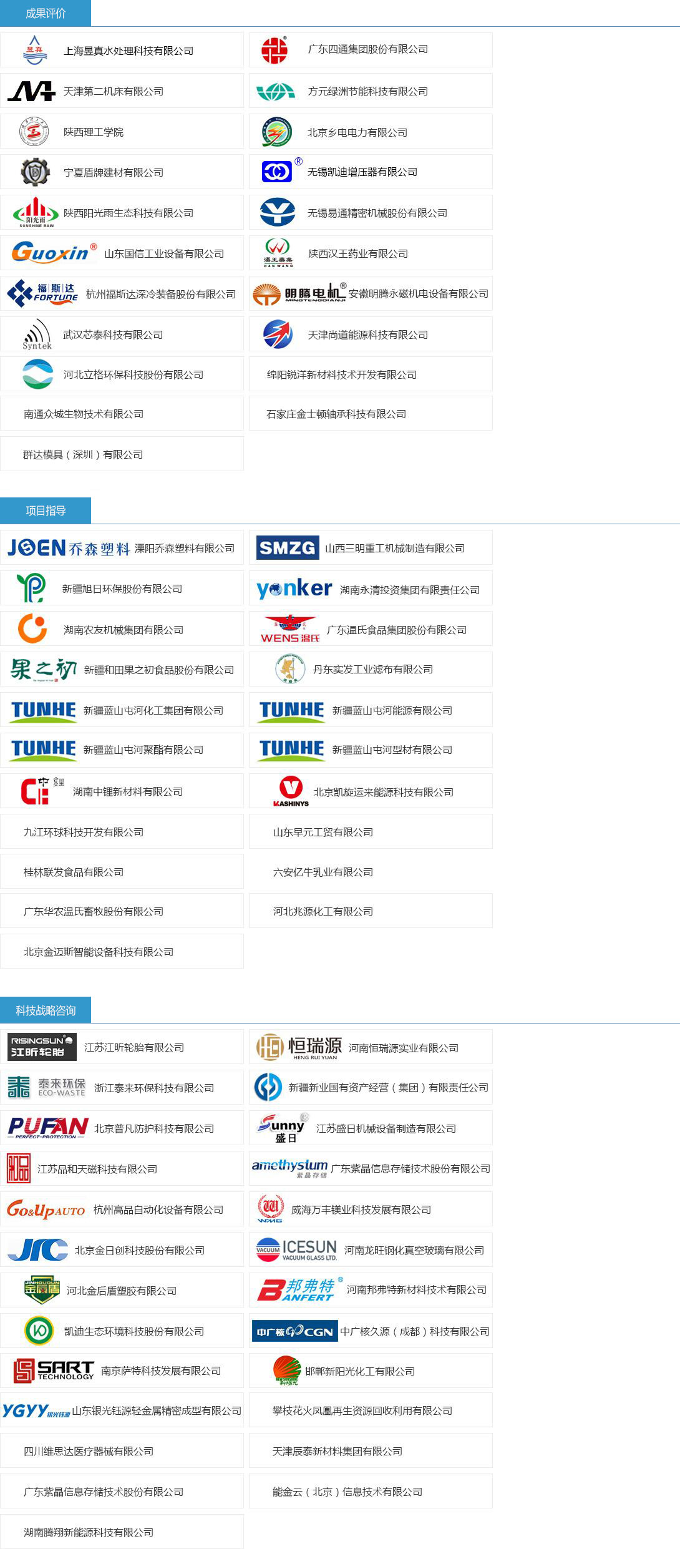Click the Kashinys logo
This screenshot has width=680, height=1549.
pyautogui.click(x=291, y=791)
